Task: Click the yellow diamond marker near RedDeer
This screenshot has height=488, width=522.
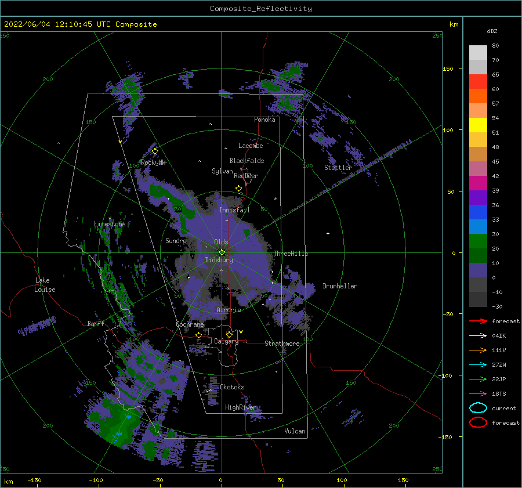Action: (239, 189)
